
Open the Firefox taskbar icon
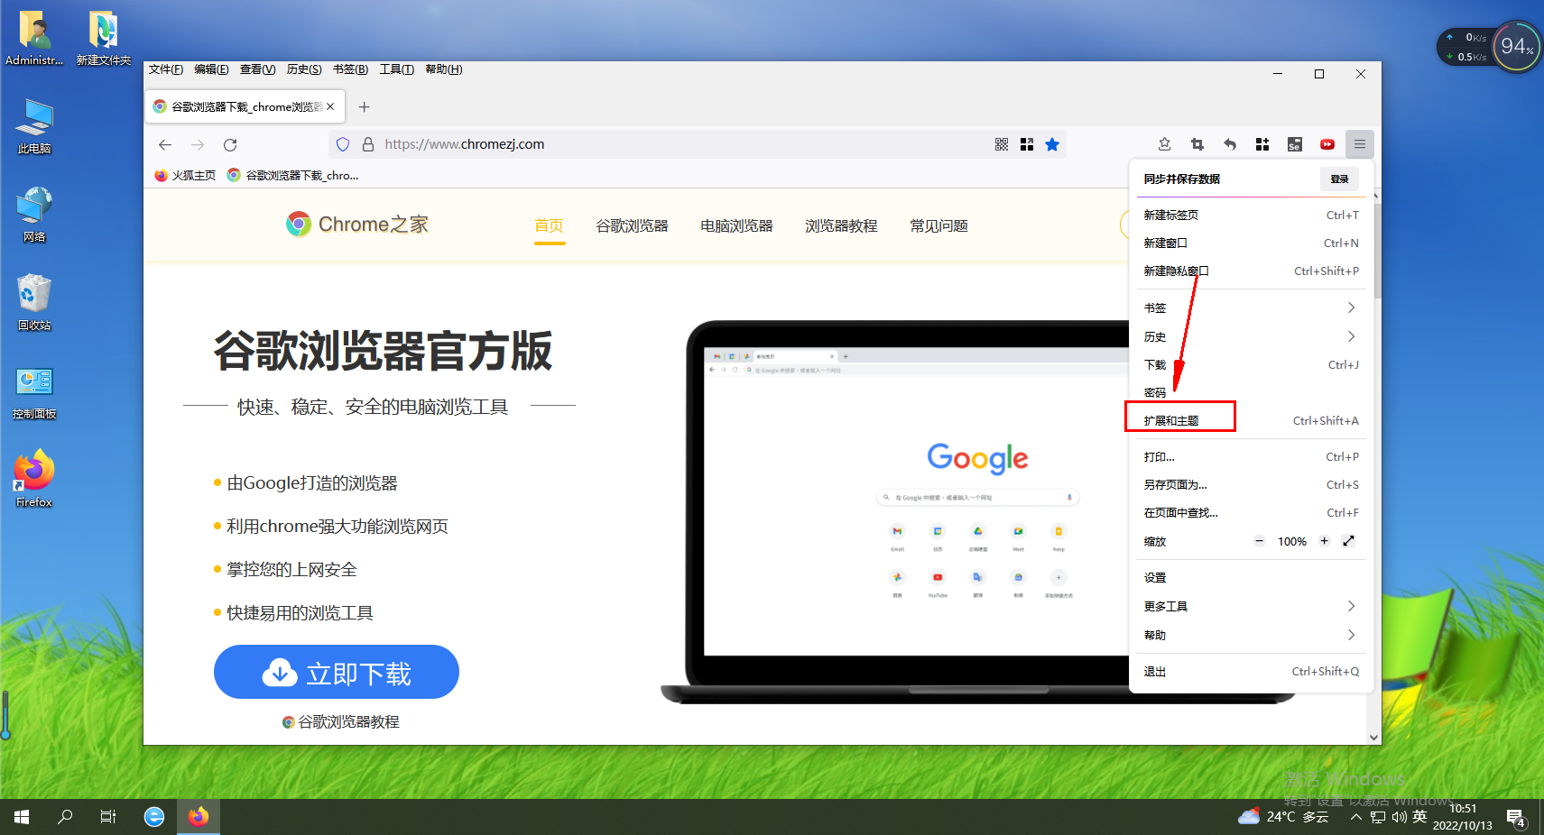(x=199, y=817)
